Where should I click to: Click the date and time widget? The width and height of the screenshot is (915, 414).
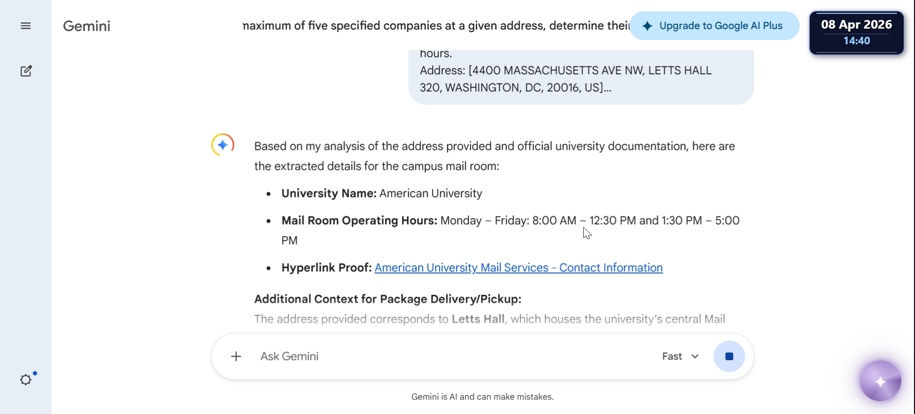[x=856, y=32]
